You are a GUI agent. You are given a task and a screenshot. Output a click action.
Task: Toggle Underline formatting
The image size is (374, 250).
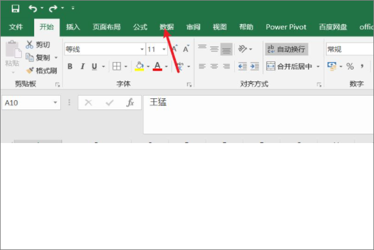(x=94, y=67)
